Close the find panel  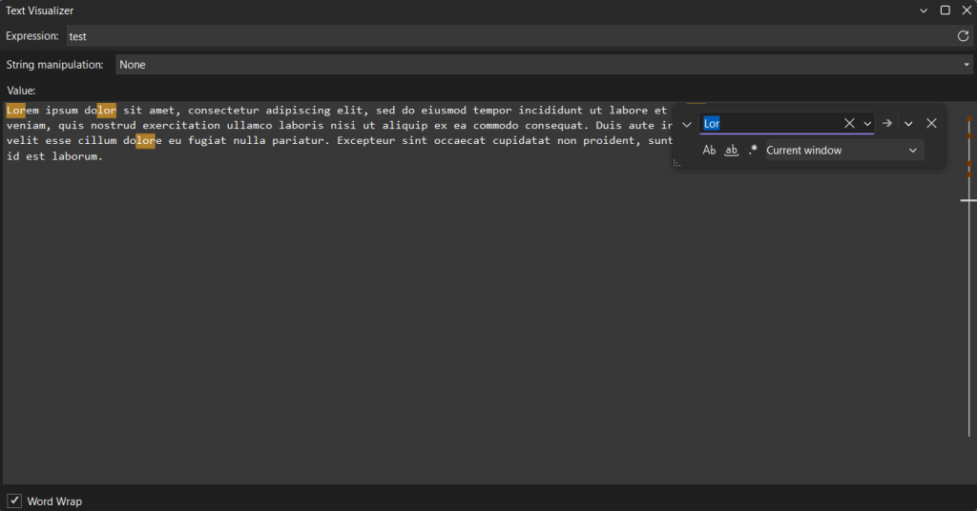[x=931, y=123]
